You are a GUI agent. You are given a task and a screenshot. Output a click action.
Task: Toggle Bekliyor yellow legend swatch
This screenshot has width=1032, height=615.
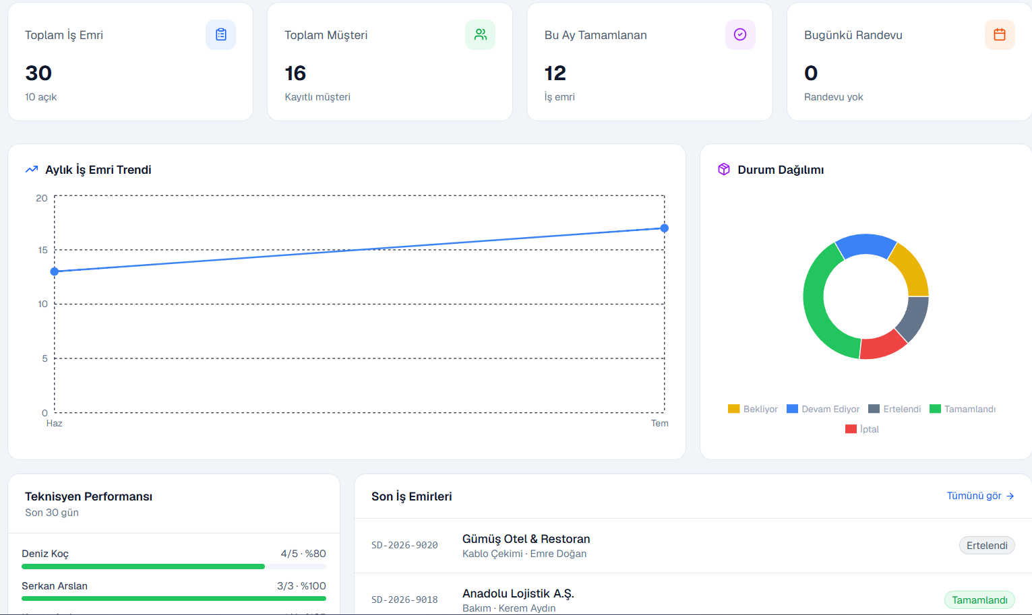[734, 409]
